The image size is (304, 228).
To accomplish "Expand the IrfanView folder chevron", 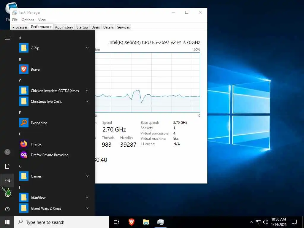I will click(87, 197).
